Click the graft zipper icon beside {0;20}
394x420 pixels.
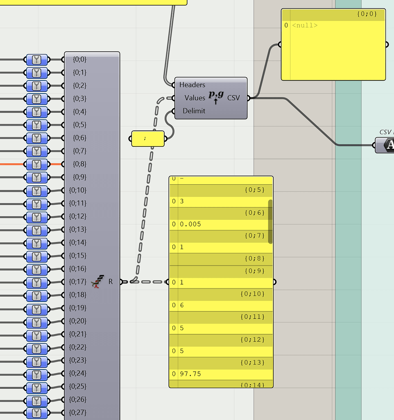[x=36, y=321]
